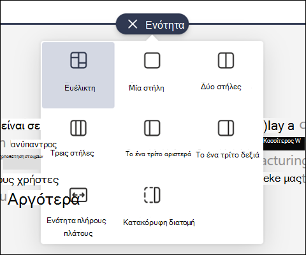Choose the Μία στήλη one-column icon
The height and width of the screenshot is (255, 306).
pos(152,61)
